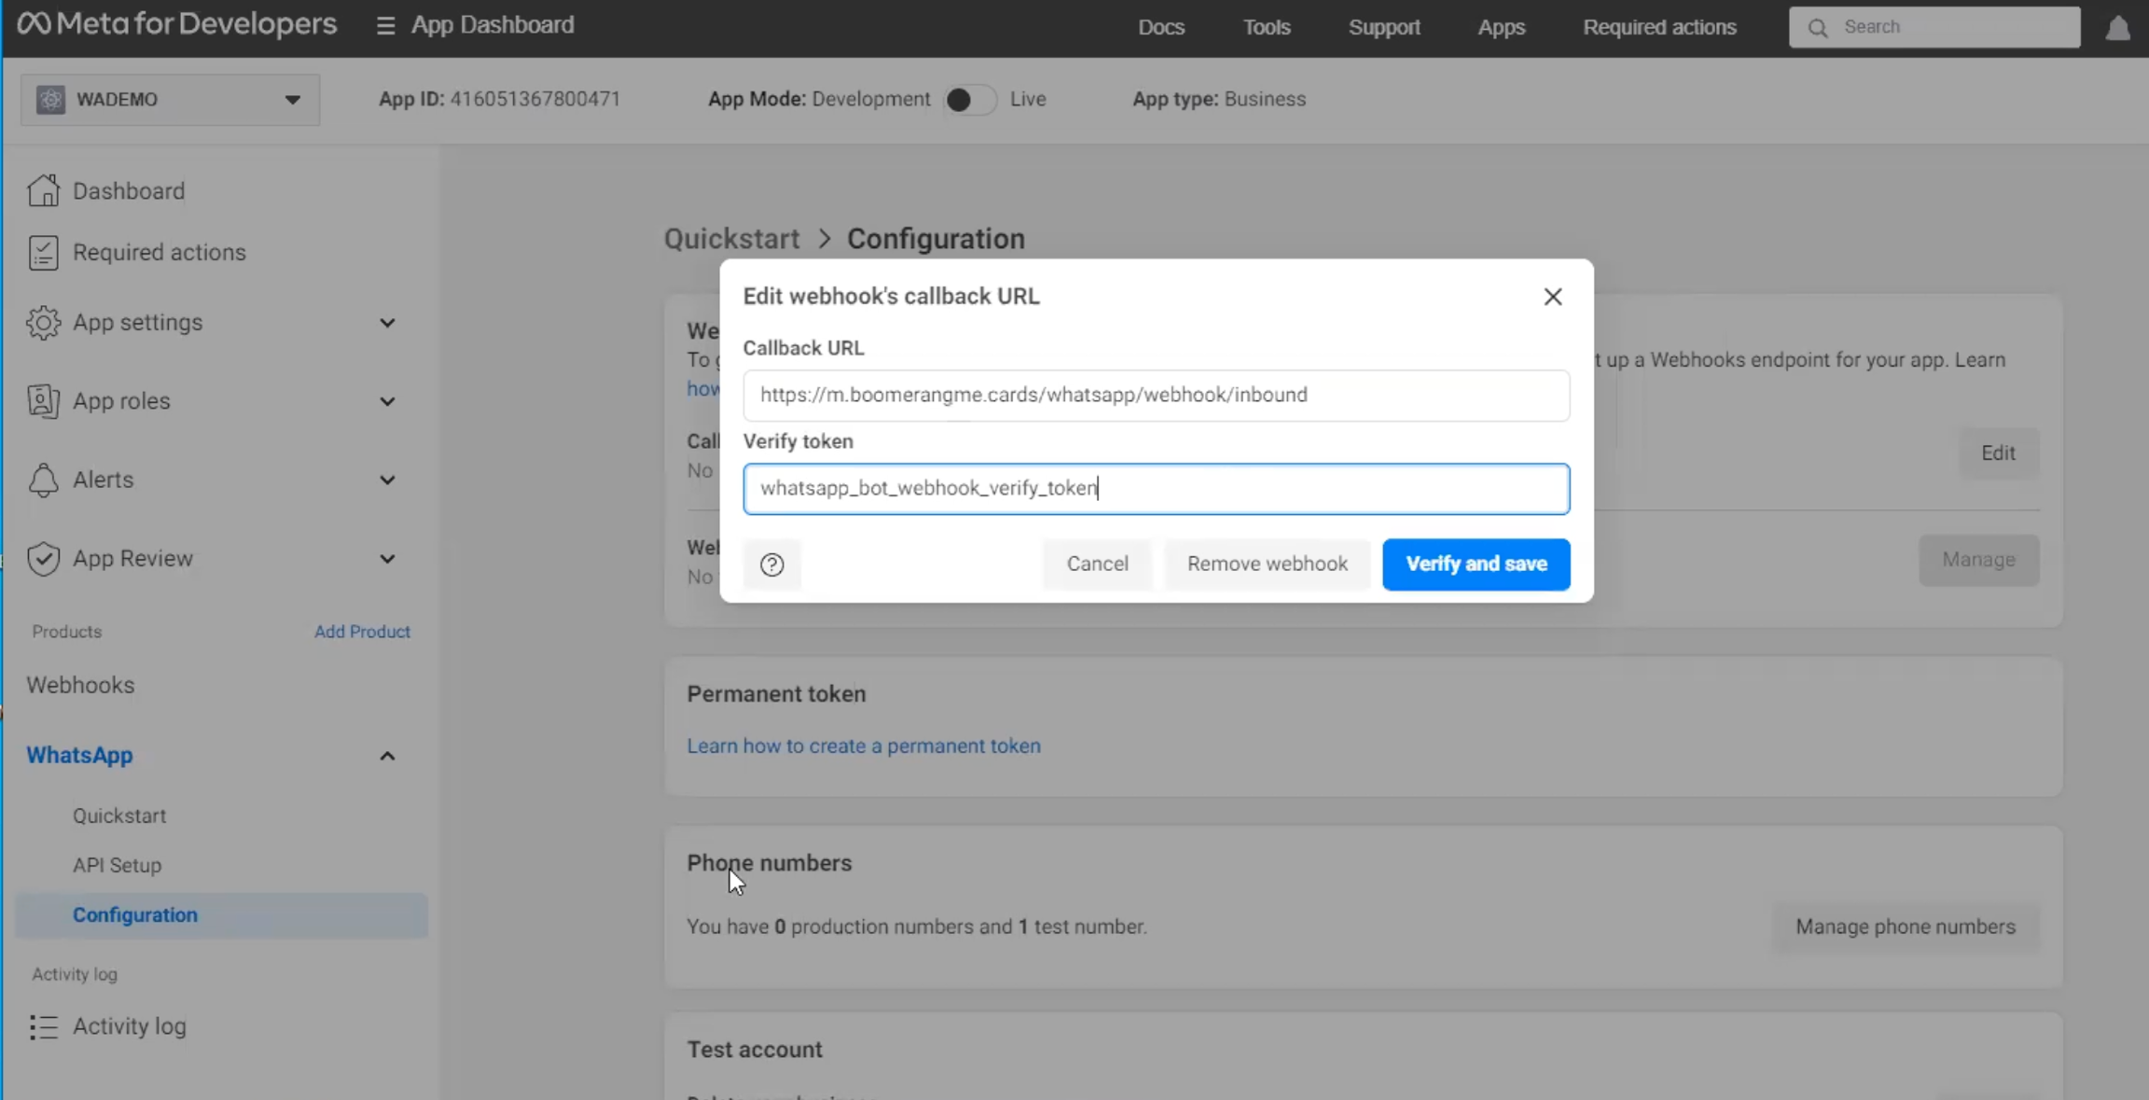
Task: Click Remove webhook button
Action: point(1267,564)
